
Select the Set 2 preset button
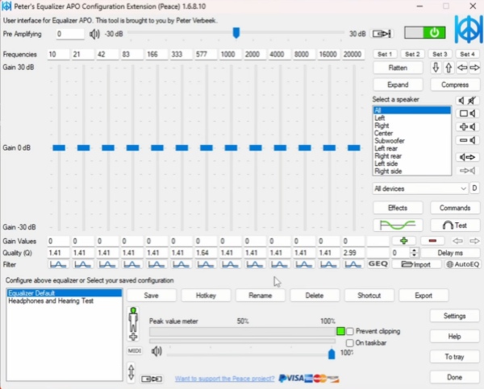click(412, 54)
